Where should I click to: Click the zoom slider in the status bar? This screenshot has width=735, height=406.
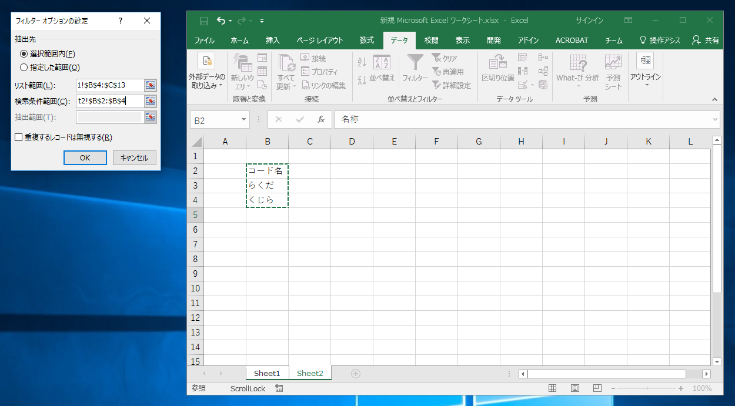coord(646,388)
